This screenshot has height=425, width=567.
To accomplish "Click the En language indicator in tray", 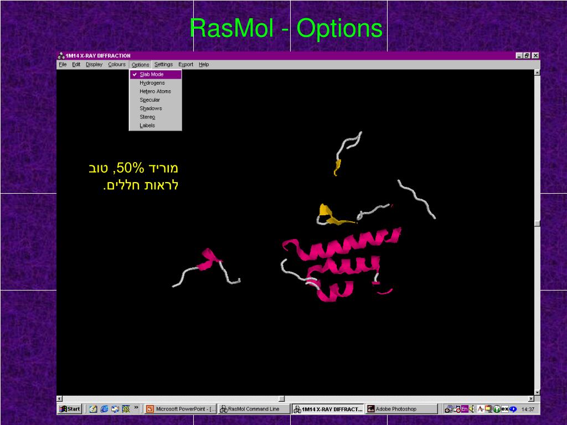I will click(465, 409).
